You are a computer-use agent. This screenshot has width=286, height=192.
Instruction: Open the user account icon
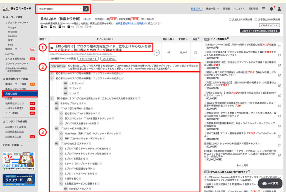click(x=279, y=9)
